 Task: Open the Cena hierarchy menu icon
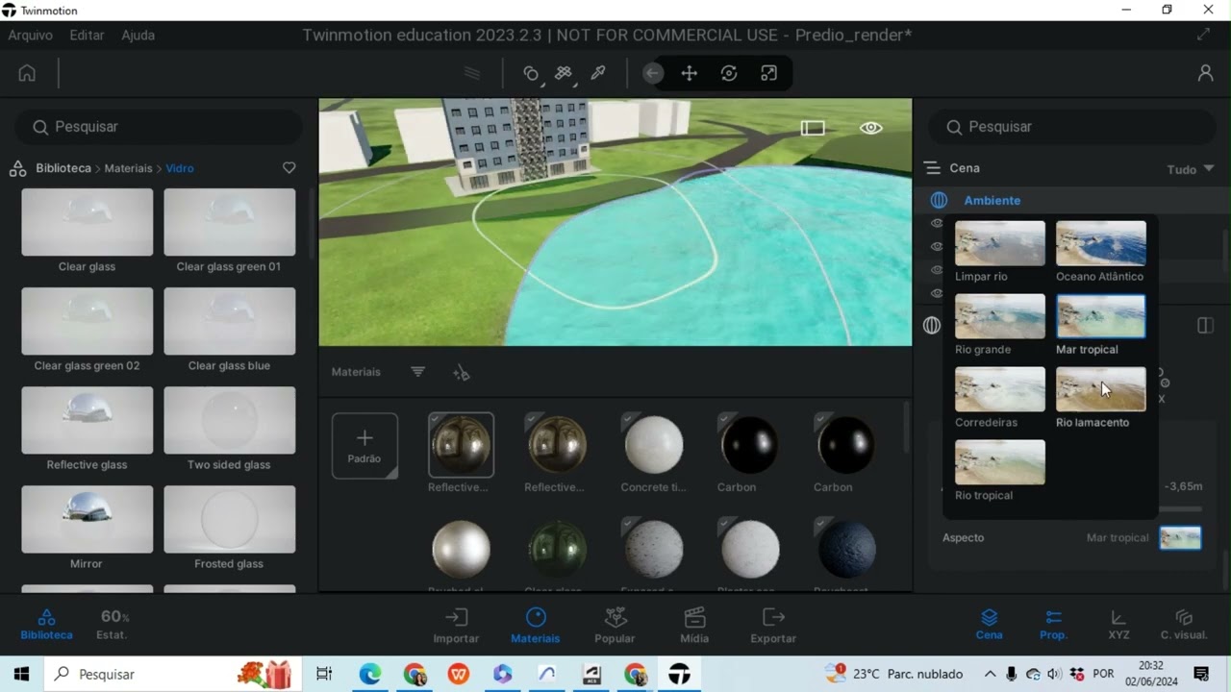pos(932,168)
